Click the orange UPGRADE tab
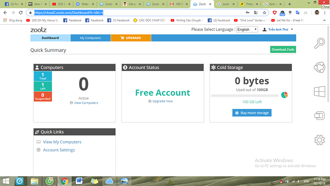 [x=131, y=38]
